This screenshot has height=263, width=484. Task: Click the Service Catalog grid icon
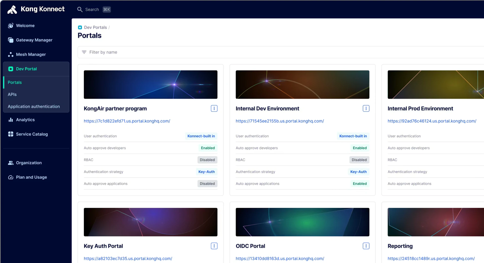click(x=11, y=134)
